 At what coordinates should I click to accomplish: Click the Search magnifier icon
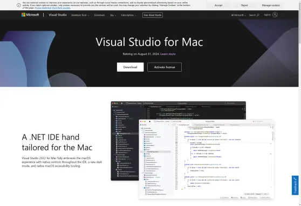click(x=258, y=15)
